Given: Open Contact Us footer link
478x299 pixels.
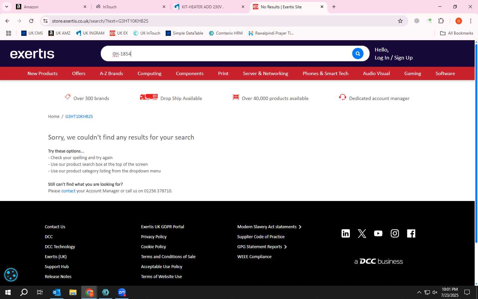Looking at the screenshot, I should [55, 227].
